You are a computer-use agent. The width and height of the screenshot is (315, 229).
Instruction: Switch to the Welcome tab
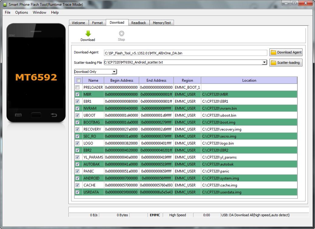(78, 23)
